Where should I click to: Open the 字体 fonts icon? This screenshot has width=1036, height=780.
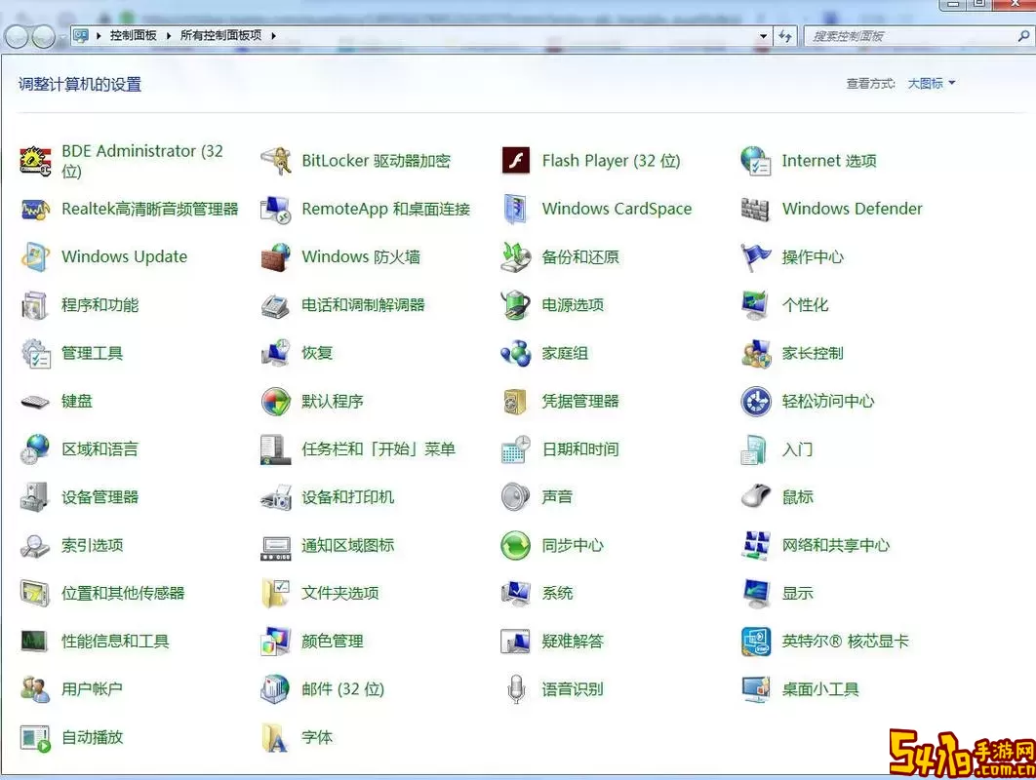[x=275, y=738]
